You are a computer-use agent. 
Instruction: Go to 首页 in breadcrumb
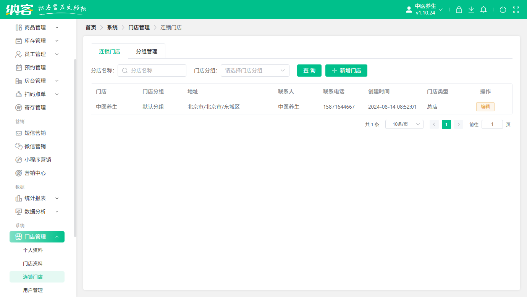91,27
